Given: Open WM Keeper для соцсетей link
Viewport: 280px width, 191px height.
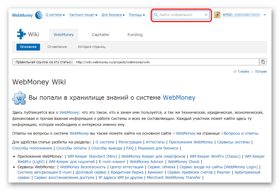Looking at the screenshot, I should (72, 162).
